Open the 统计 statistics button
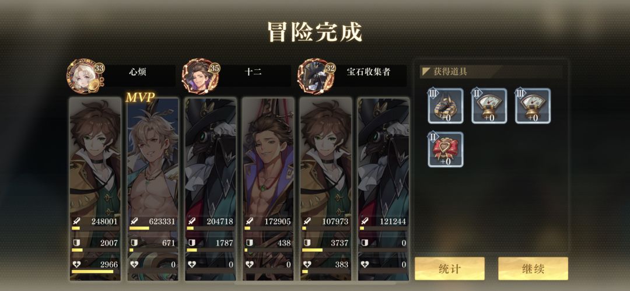This screenshot has width=630, height=291. tap(450, 268)
